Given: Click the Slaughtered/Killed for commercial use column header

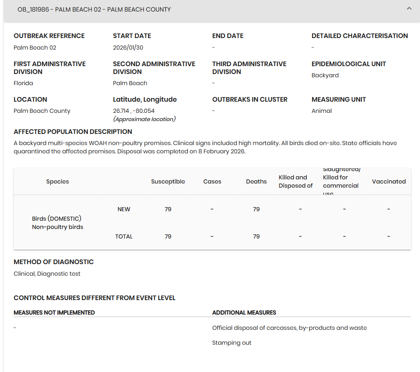Looking at the screenshot, I should click(x=341, y=181).
